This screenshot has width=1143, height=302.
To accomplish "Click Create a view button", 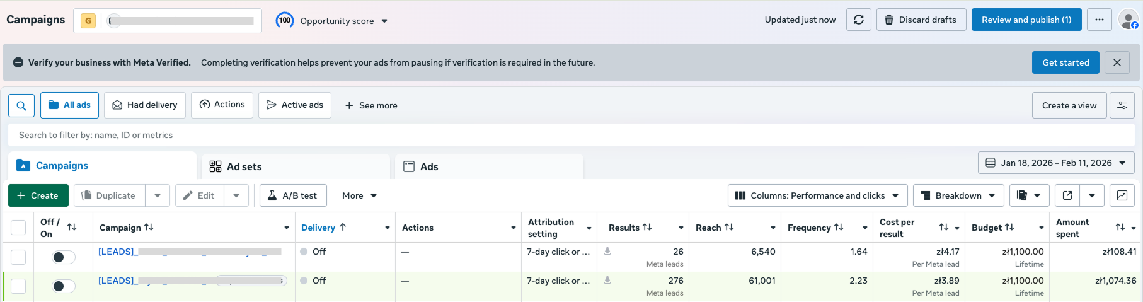I will (x=1069, y=105).
